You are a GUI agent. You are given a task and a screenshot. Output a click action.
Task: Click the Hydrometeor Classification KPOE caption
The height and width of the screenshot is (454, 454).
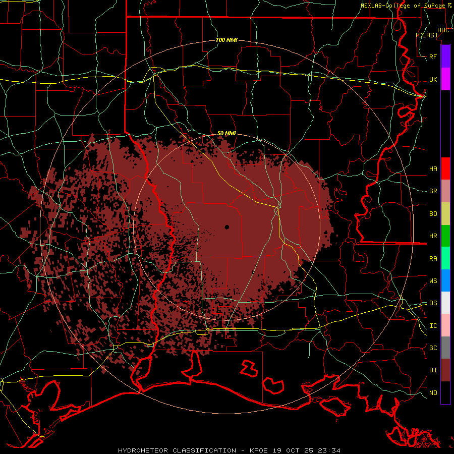[x=229, y=450]
